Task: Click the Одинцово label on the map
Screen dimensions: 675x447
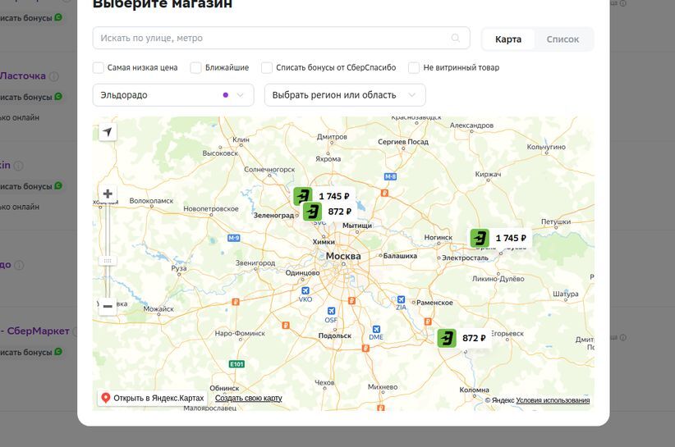Action: click(x=302, y=273)
